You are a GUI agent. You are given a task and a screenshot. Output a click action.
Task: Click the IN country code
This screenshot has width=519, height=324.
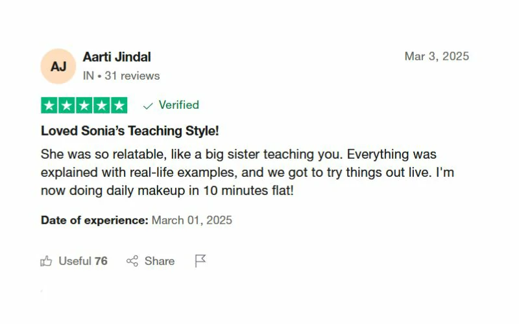click(88, 76)
